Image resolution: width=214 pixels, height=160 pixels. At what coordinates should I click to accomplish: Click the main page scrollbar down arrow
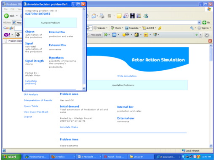tap(211, 146)
